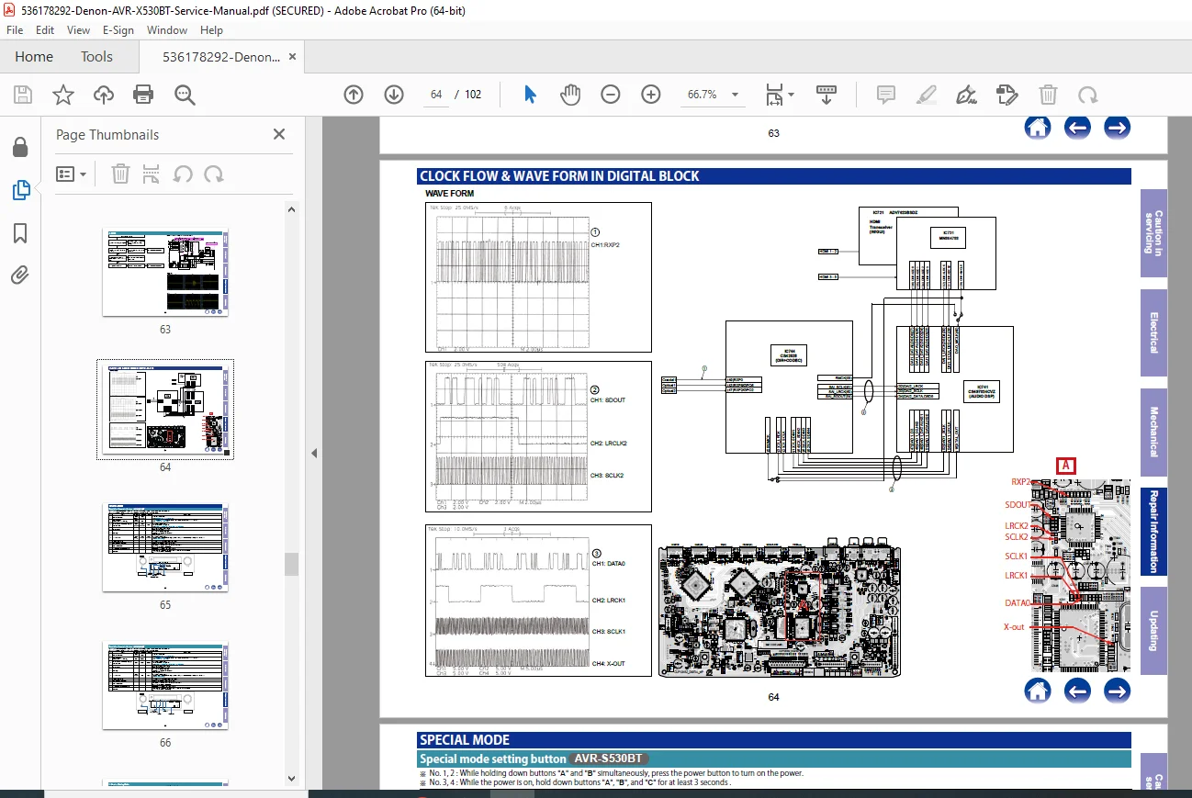Select page 64 thumbnail
The width and height of the screenshot is (1192, 798).
(165, 410)
